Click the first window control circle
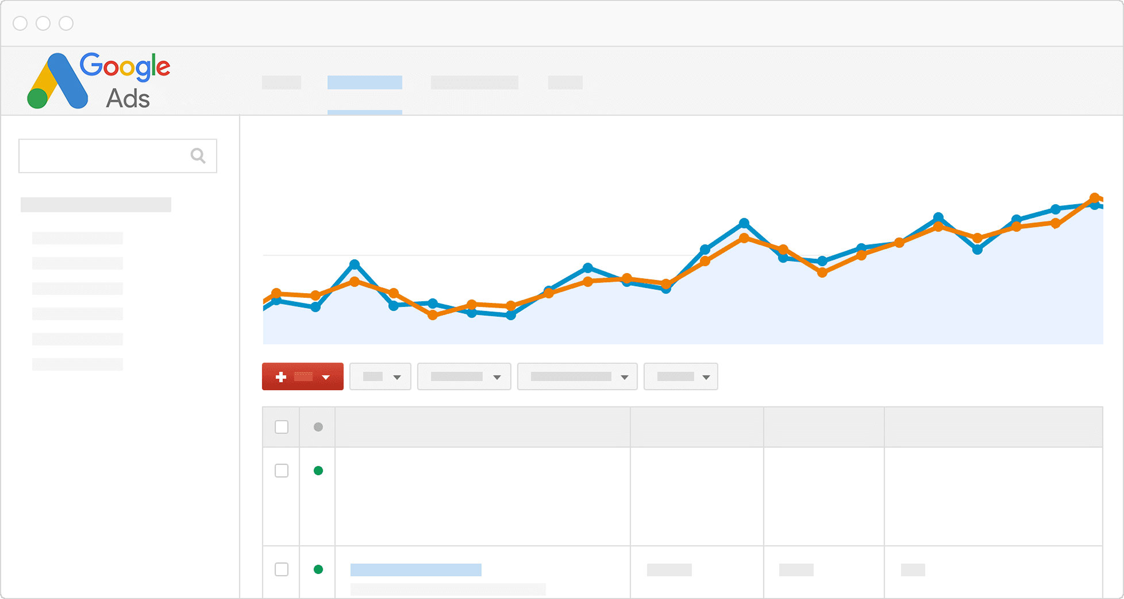This screenshot has height=599, width=1124. [x=20, y=23]
